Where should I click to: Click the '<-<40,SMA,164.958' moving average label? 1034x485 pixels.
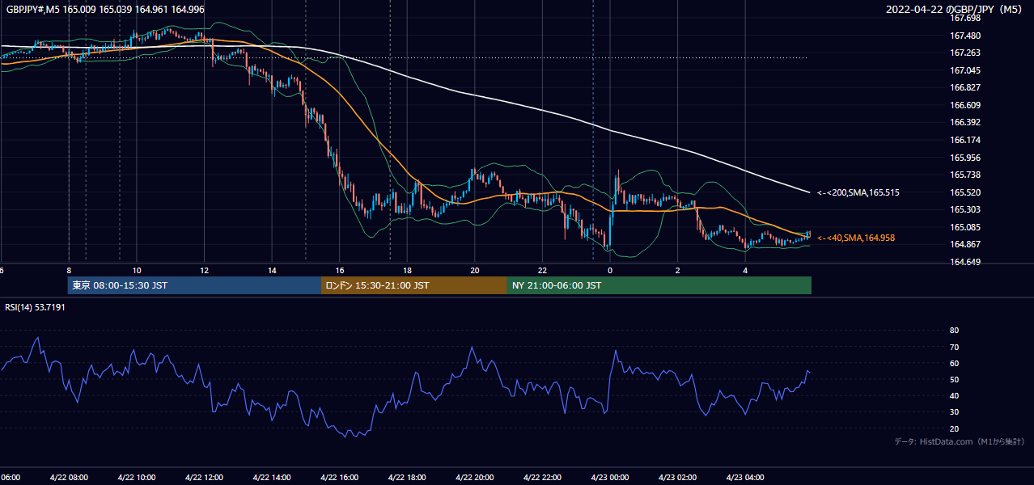[x=857, y=238]
